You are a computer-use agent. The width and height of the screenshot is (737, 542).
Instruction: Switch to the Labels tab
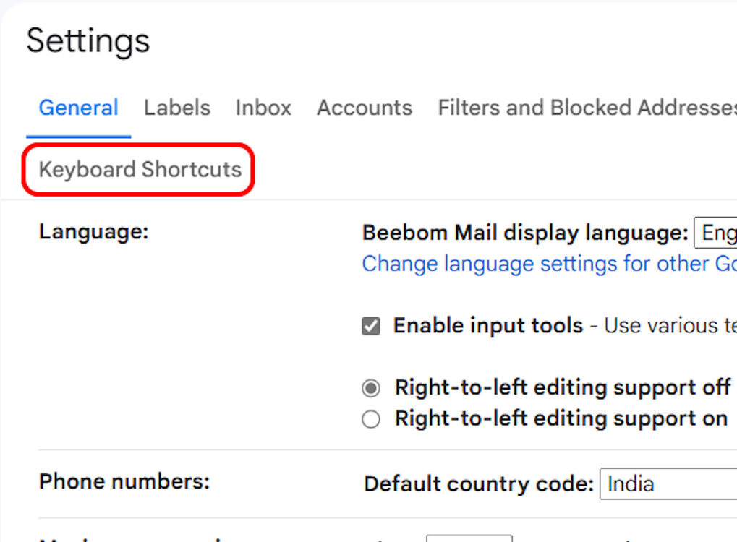pyautogui.click(x=176, y=107)
